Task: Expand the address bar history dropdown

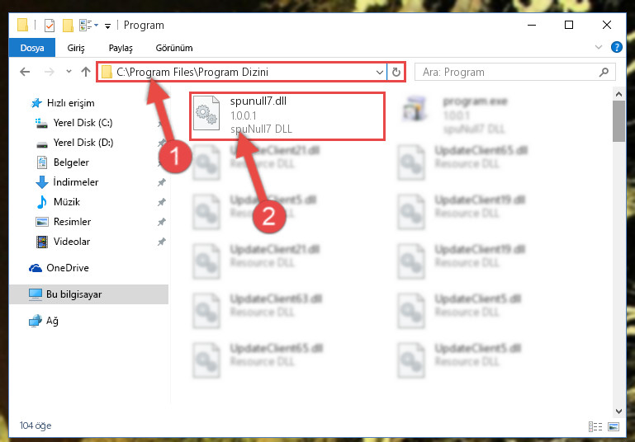Action: coord(380,73)
